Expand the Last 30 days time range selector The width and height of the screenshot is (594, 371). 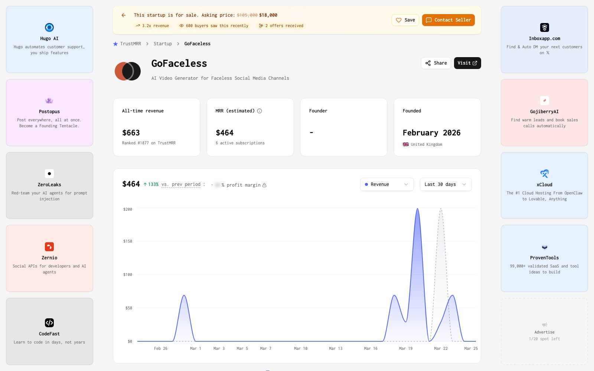tap(445, 184)
